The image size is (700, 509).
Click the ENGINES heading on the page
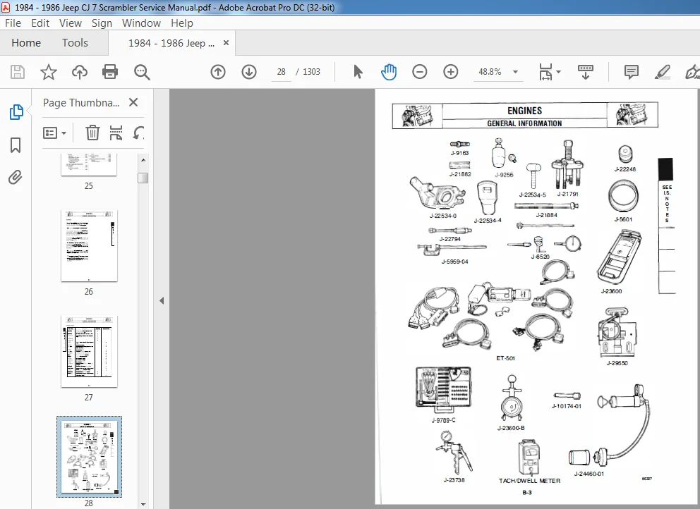(524, 111)
